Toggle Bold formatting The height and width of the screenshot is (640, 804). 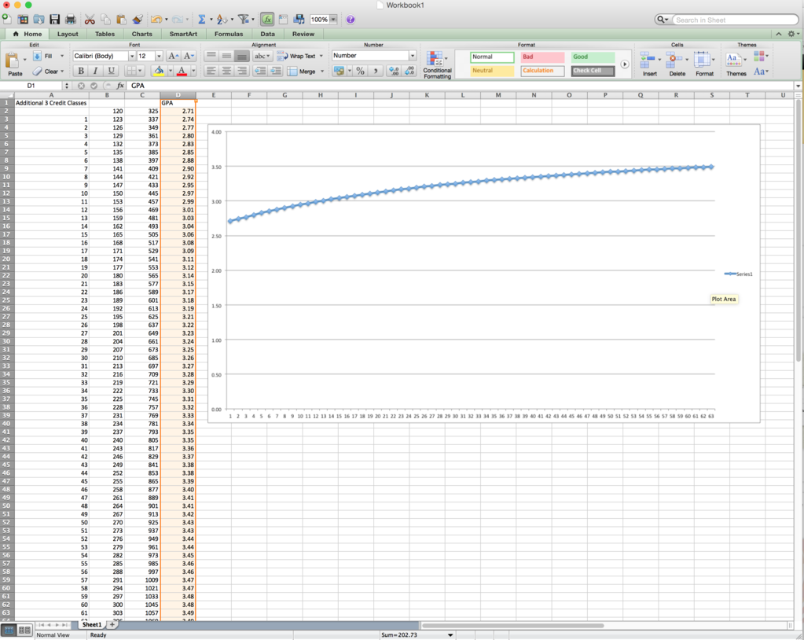pos(80,71)
